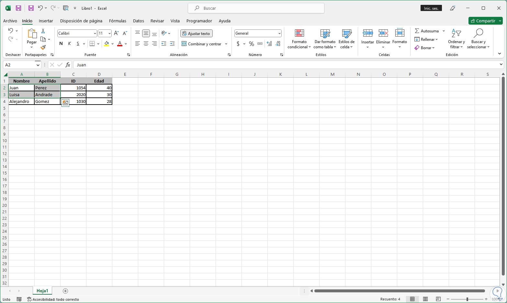The width and height of the screenshot is (507, 303).
Task: Select the Hoja1 sheet tab
Action: click(42, 291)
